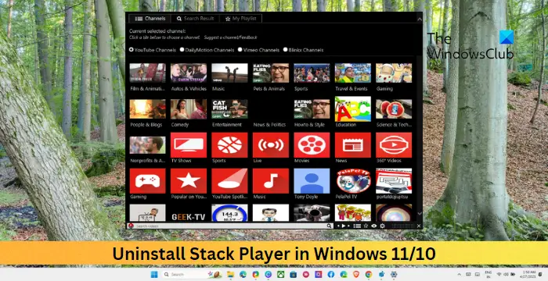
Task: Choose the Travel & Events thumbnail
Action: click(353, 73)
